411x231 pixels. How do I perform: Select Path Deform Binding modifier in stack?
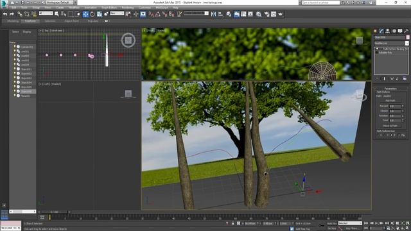pos(396,49)
